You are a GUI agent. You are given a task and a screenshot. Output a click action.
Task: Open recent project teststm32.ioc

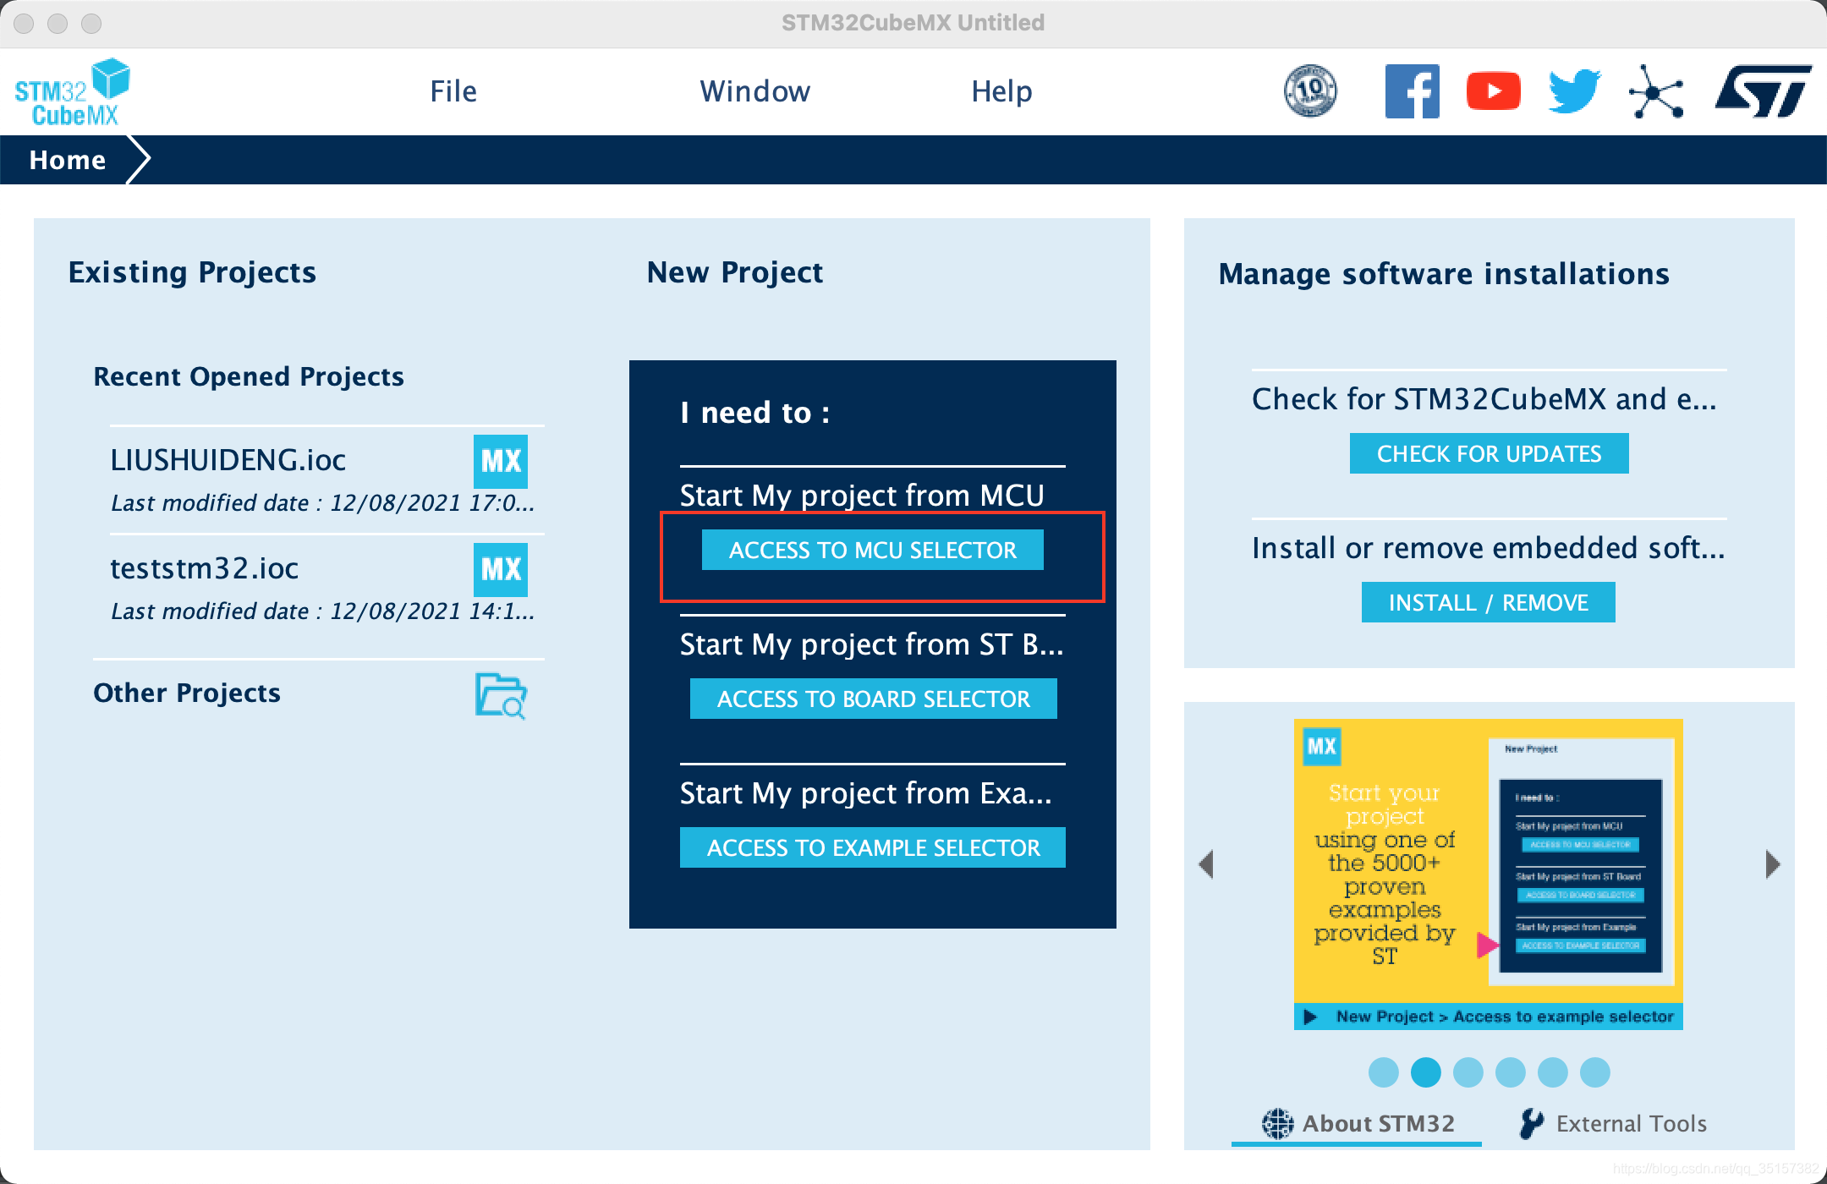click(204, 568)
